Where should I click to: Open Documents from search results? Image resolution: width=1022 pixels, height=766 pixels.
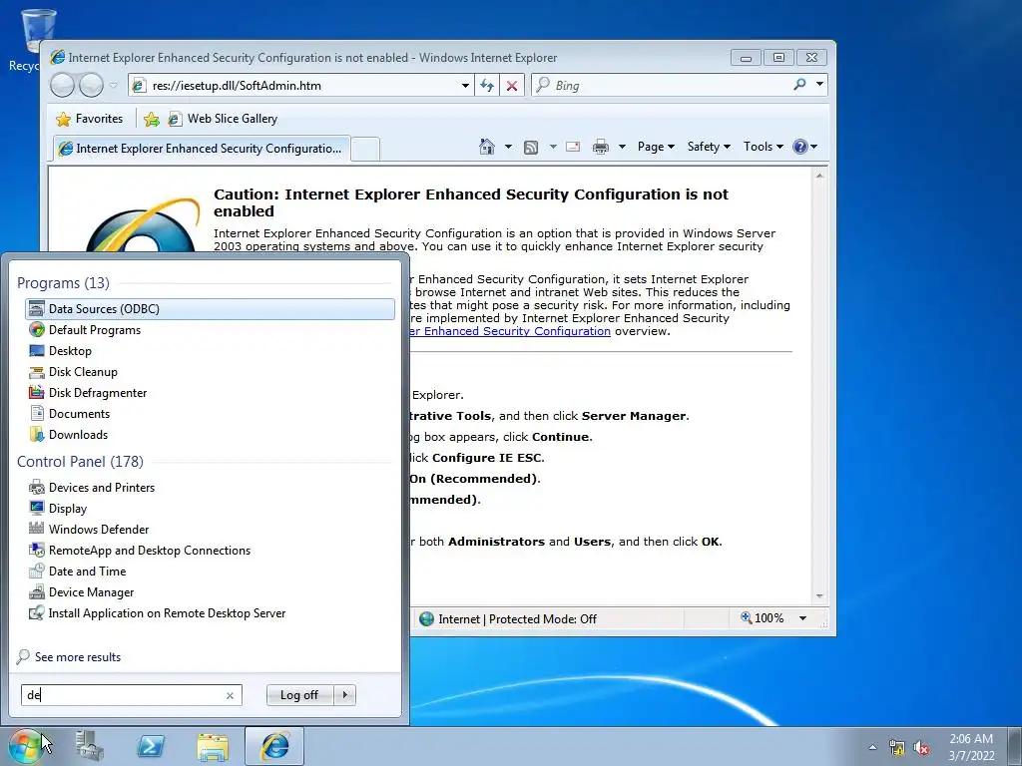tap(210, 413)
